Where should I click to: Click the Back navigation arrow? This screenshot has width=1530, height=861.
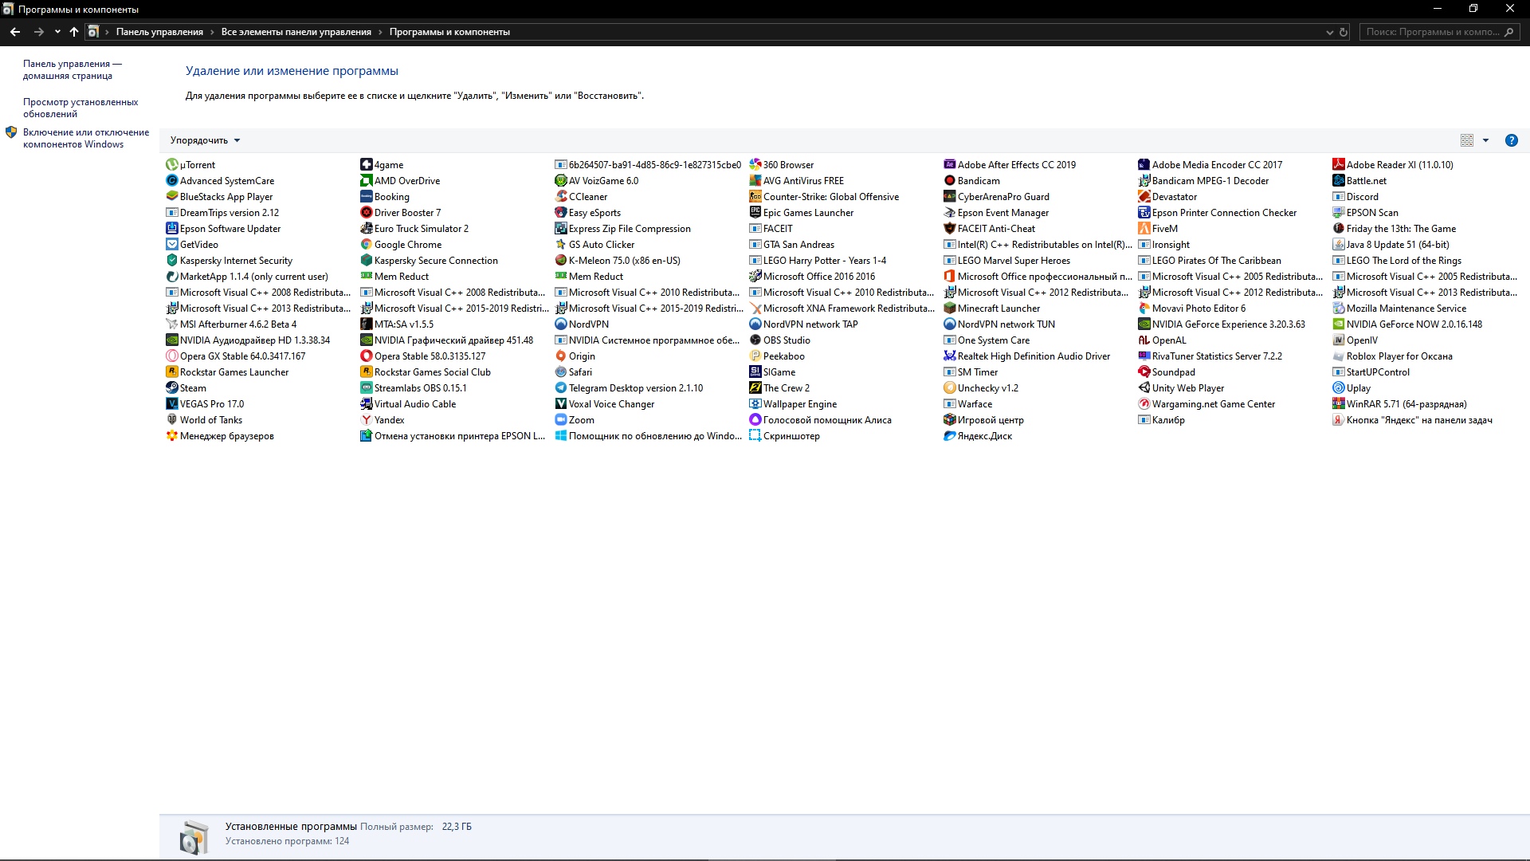point(15,32)
